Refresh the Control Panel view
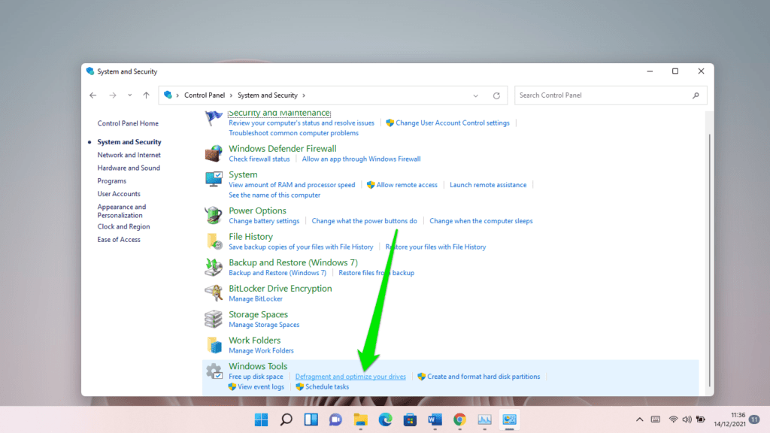The height and width of the screenshot is (433, 770). point(496,95)
